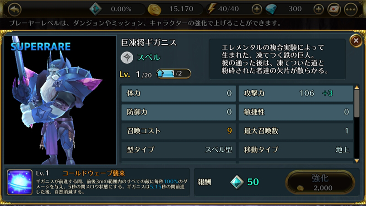Tap the spell type star icon
366x206 pixels.
tap(127, 58)
